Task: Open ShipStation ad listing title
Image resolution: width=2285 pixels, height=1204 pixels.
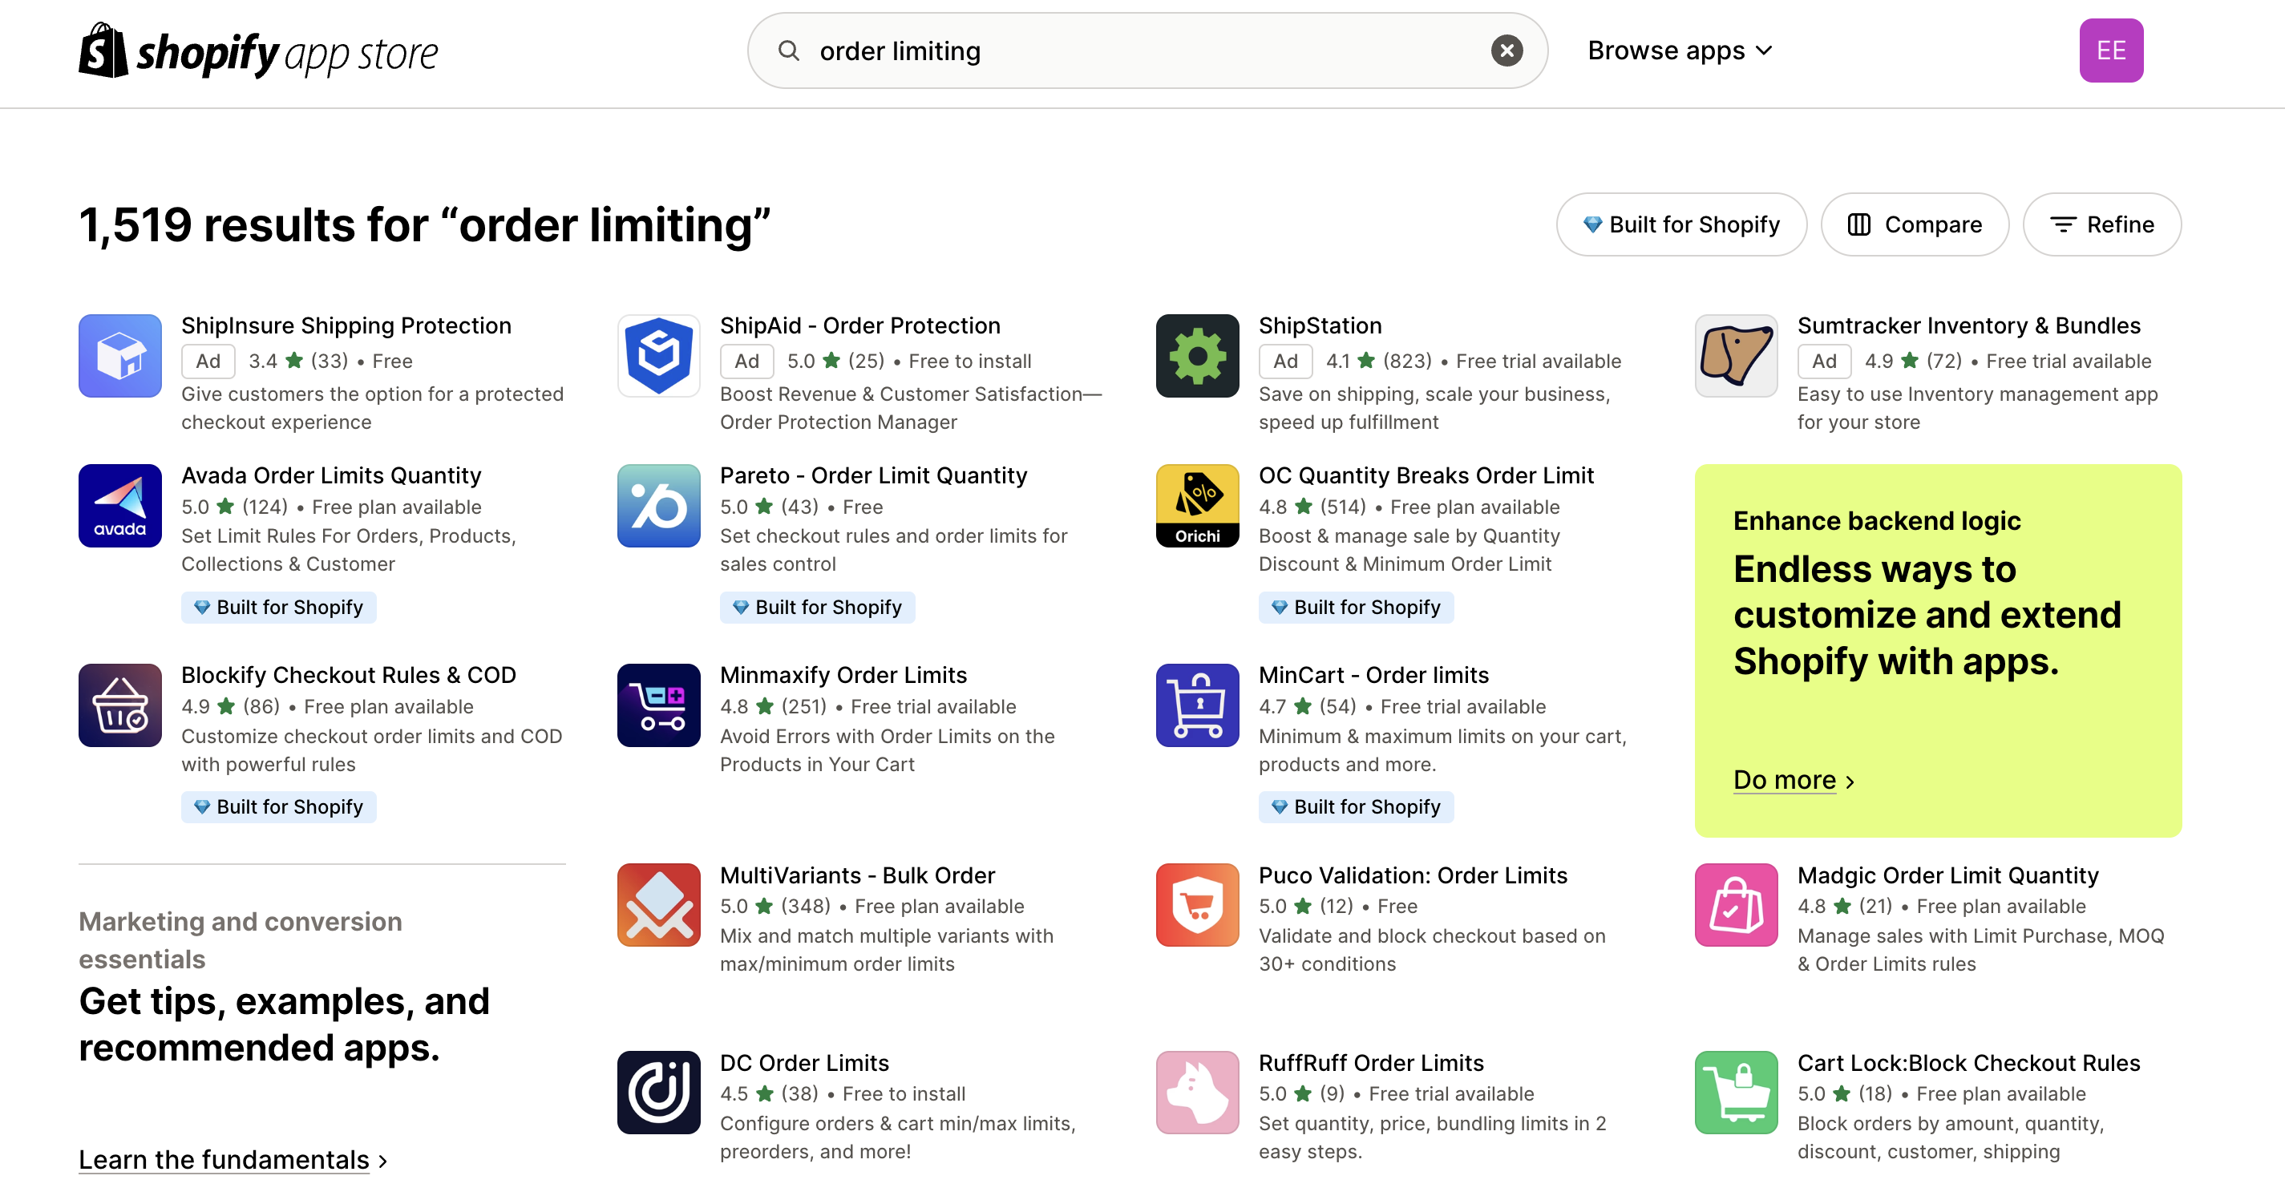Action: click(1320, 325)
